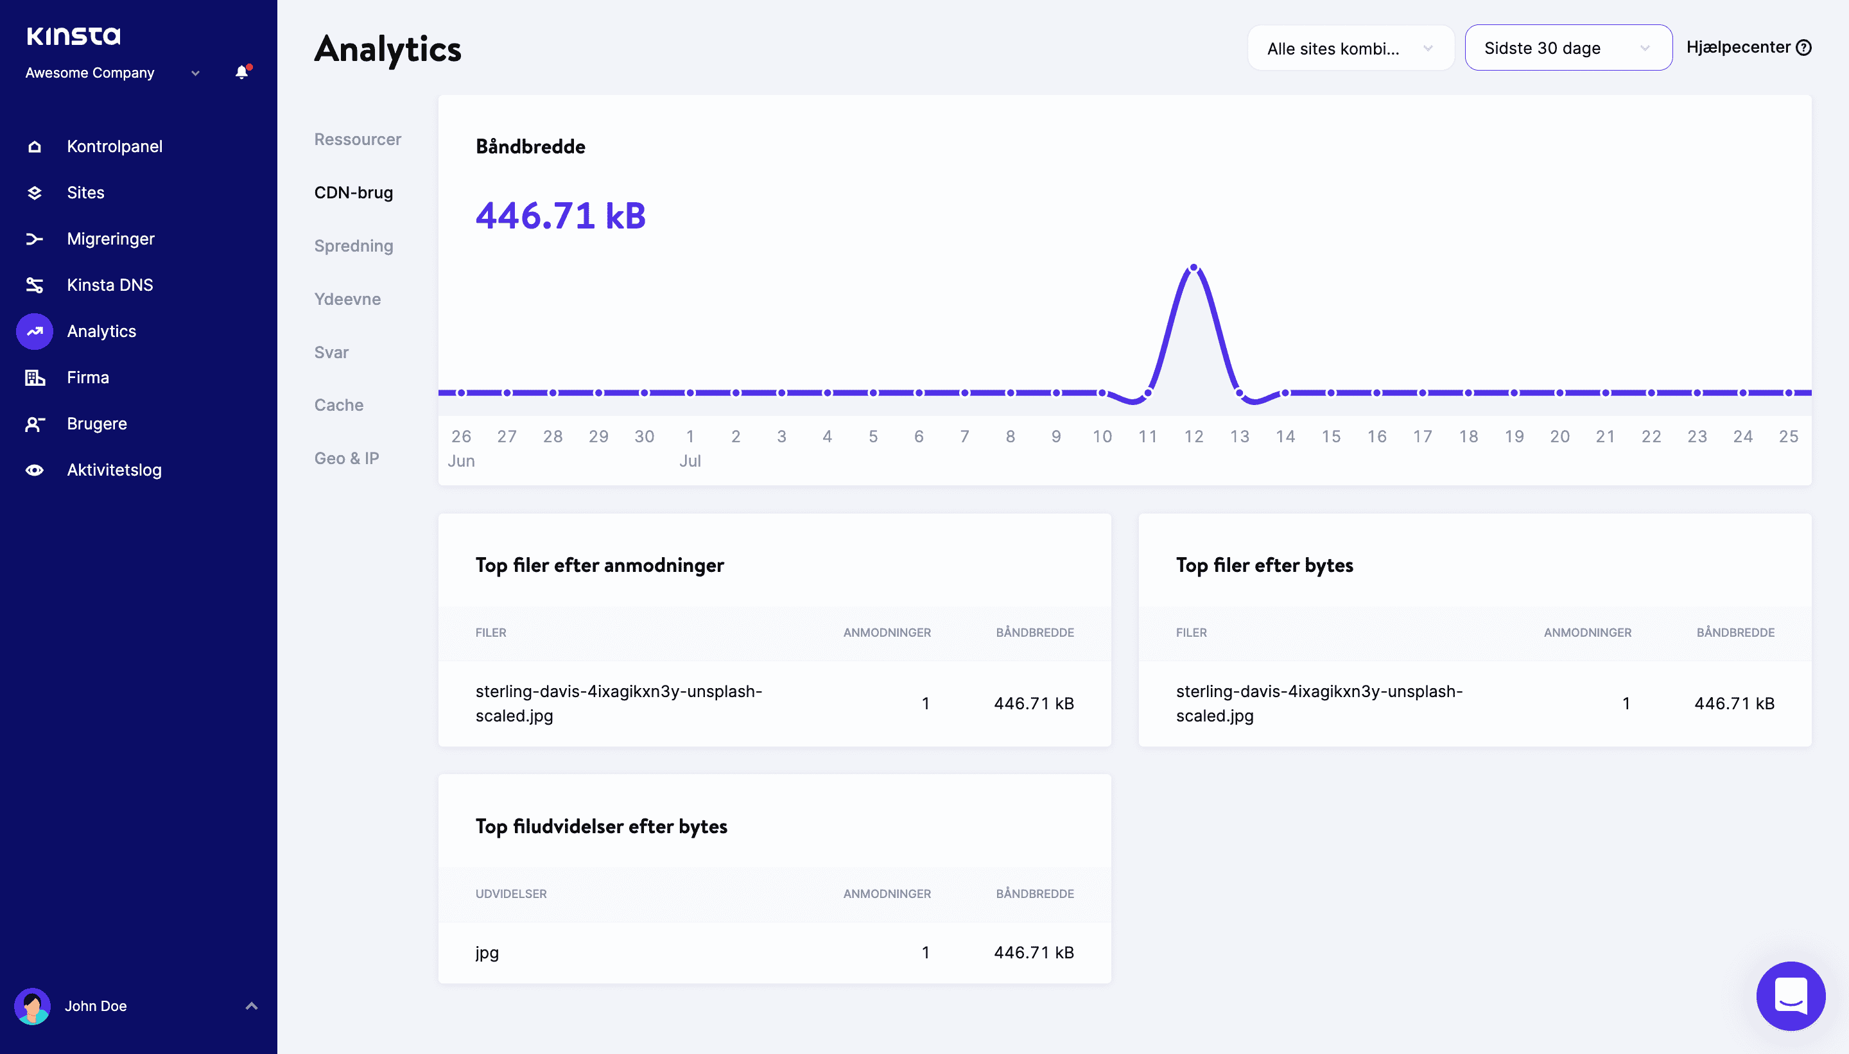Viewport: 1849px width, 1054px height.
Task: Click the Kinsta DNS icon
Action: [34, 285]
